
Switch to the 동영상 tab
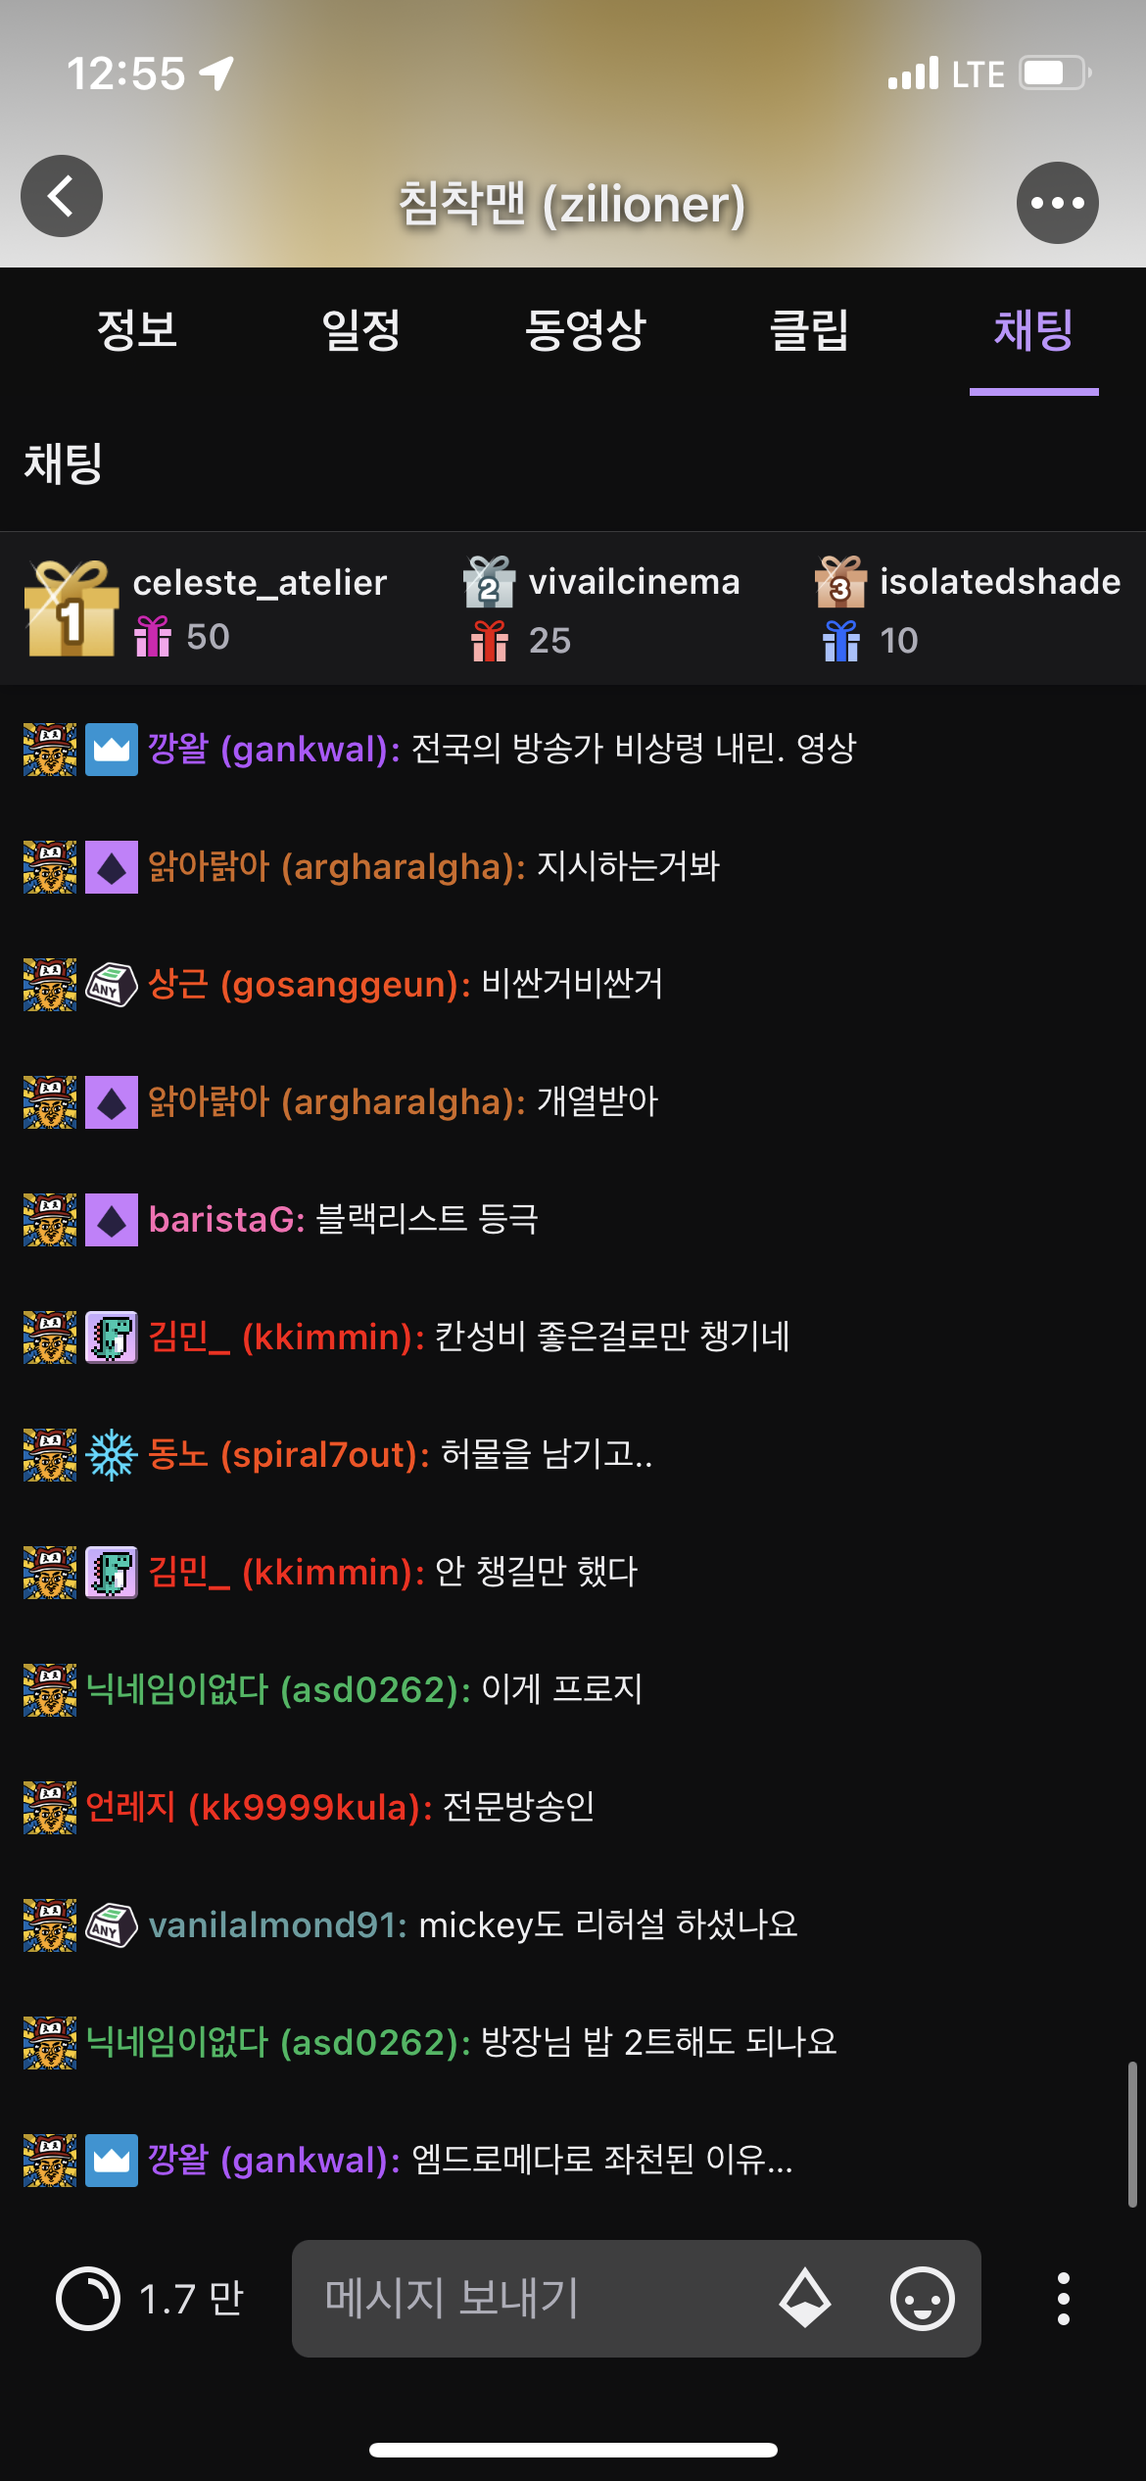586,330
